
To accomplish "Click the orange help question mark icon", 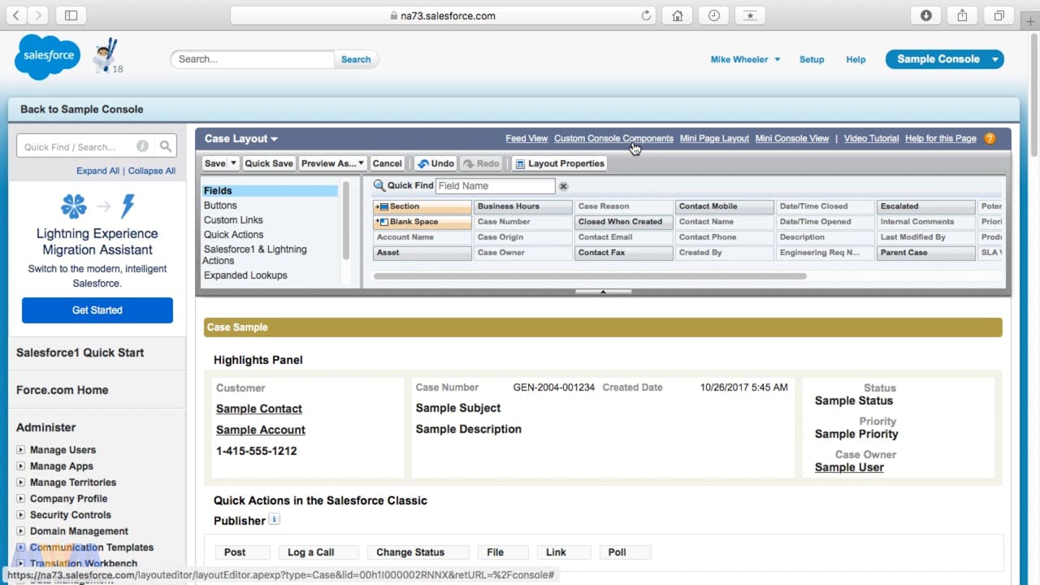I will [990, 138].
